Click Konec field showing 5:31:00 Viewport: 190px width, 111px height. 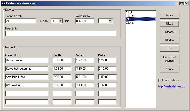[85, 77]
